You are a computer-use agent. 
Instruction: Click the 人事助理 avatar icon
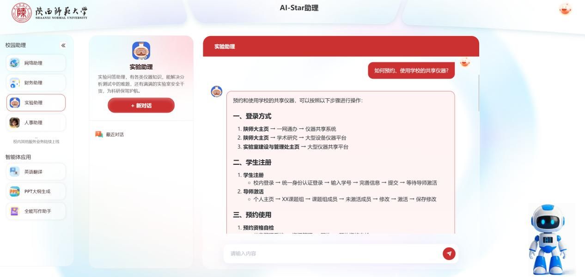point(15,123)
